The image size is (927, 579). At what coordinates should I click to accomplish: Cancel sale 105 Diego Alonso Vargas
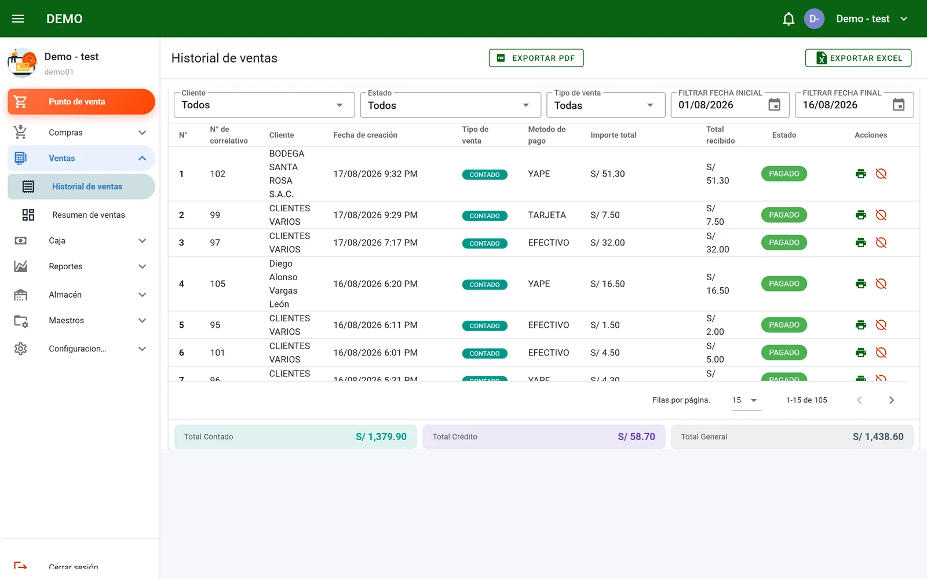coord(881,284)
